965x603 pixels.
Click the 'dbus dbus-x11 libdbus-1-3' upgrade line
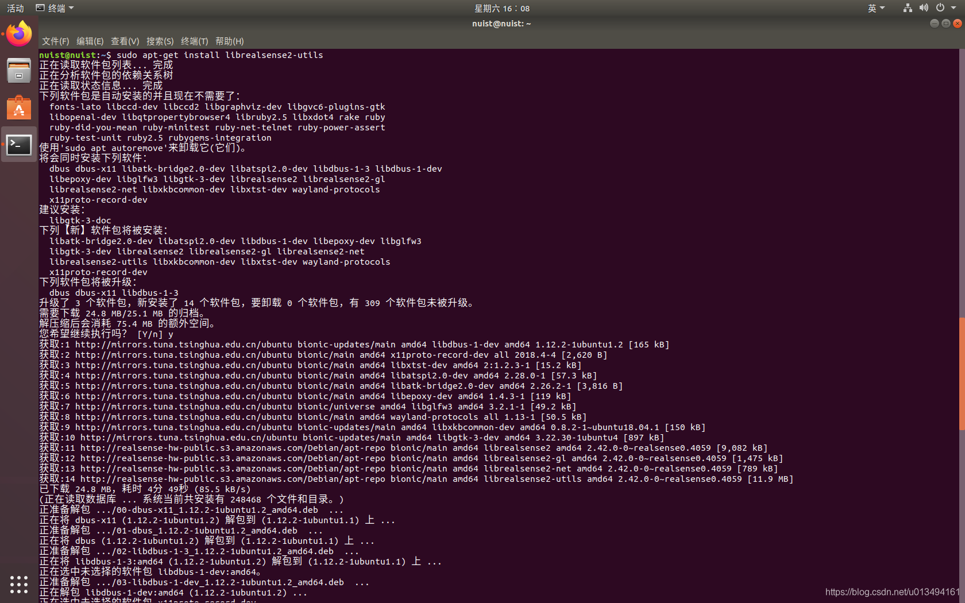click(x=114, y=293)
